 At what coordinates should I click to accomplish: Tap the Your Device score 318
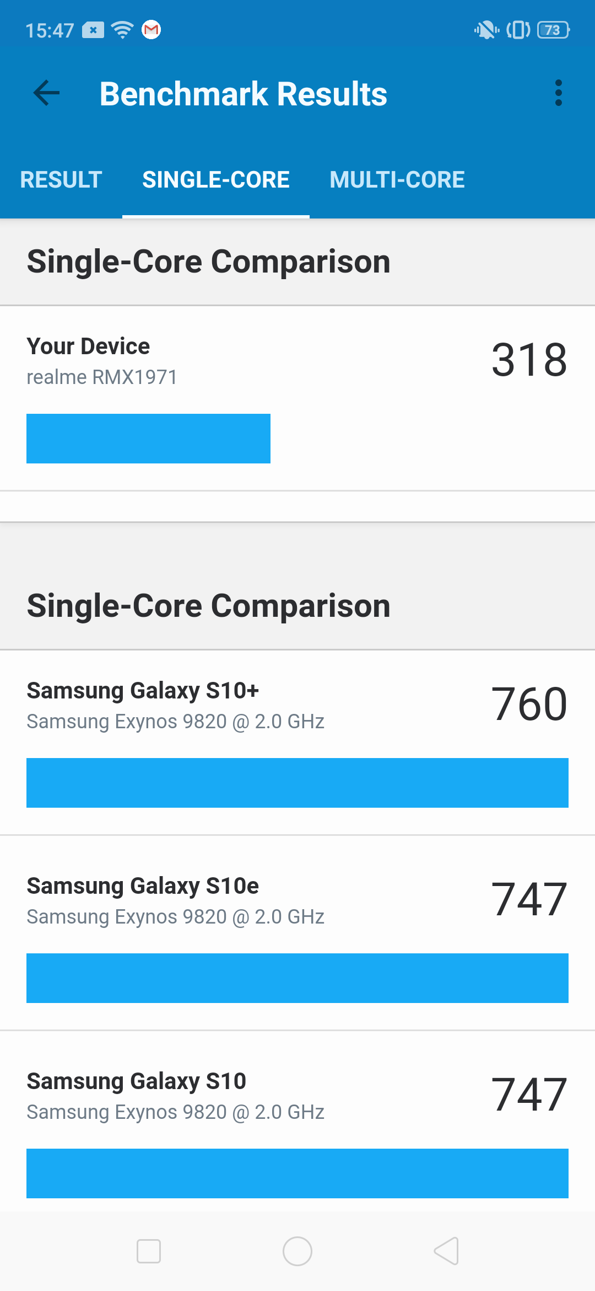pyautogui.click(x=529, y=360)
